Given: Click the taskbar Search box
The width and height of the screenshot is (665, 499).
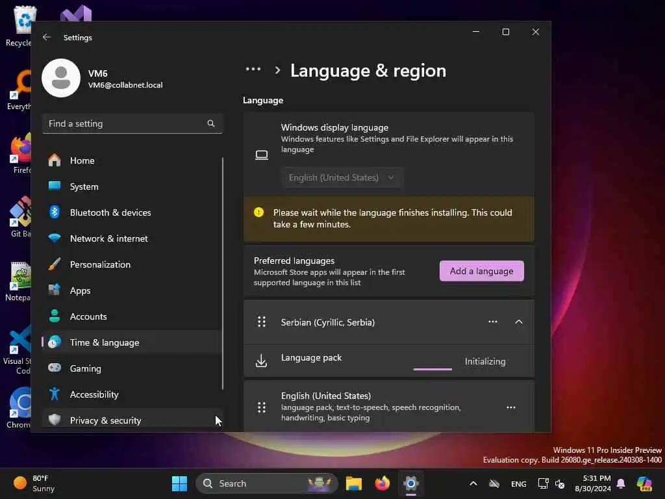Looking at the screenshot, I should click(267, 483).
